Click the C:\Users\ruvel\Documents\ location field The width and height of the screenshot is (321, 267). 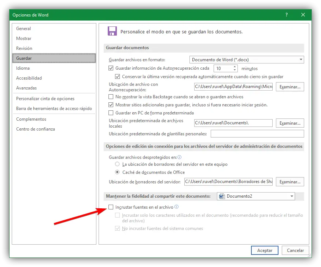tap(233, 123)
